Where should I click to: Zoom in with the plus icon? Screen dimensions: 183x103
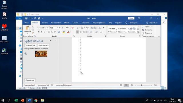click(152, 85)
